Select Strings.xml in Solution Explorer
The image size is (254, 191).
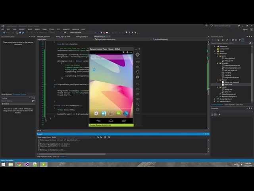pyautogui.click(x=228, y=90)
